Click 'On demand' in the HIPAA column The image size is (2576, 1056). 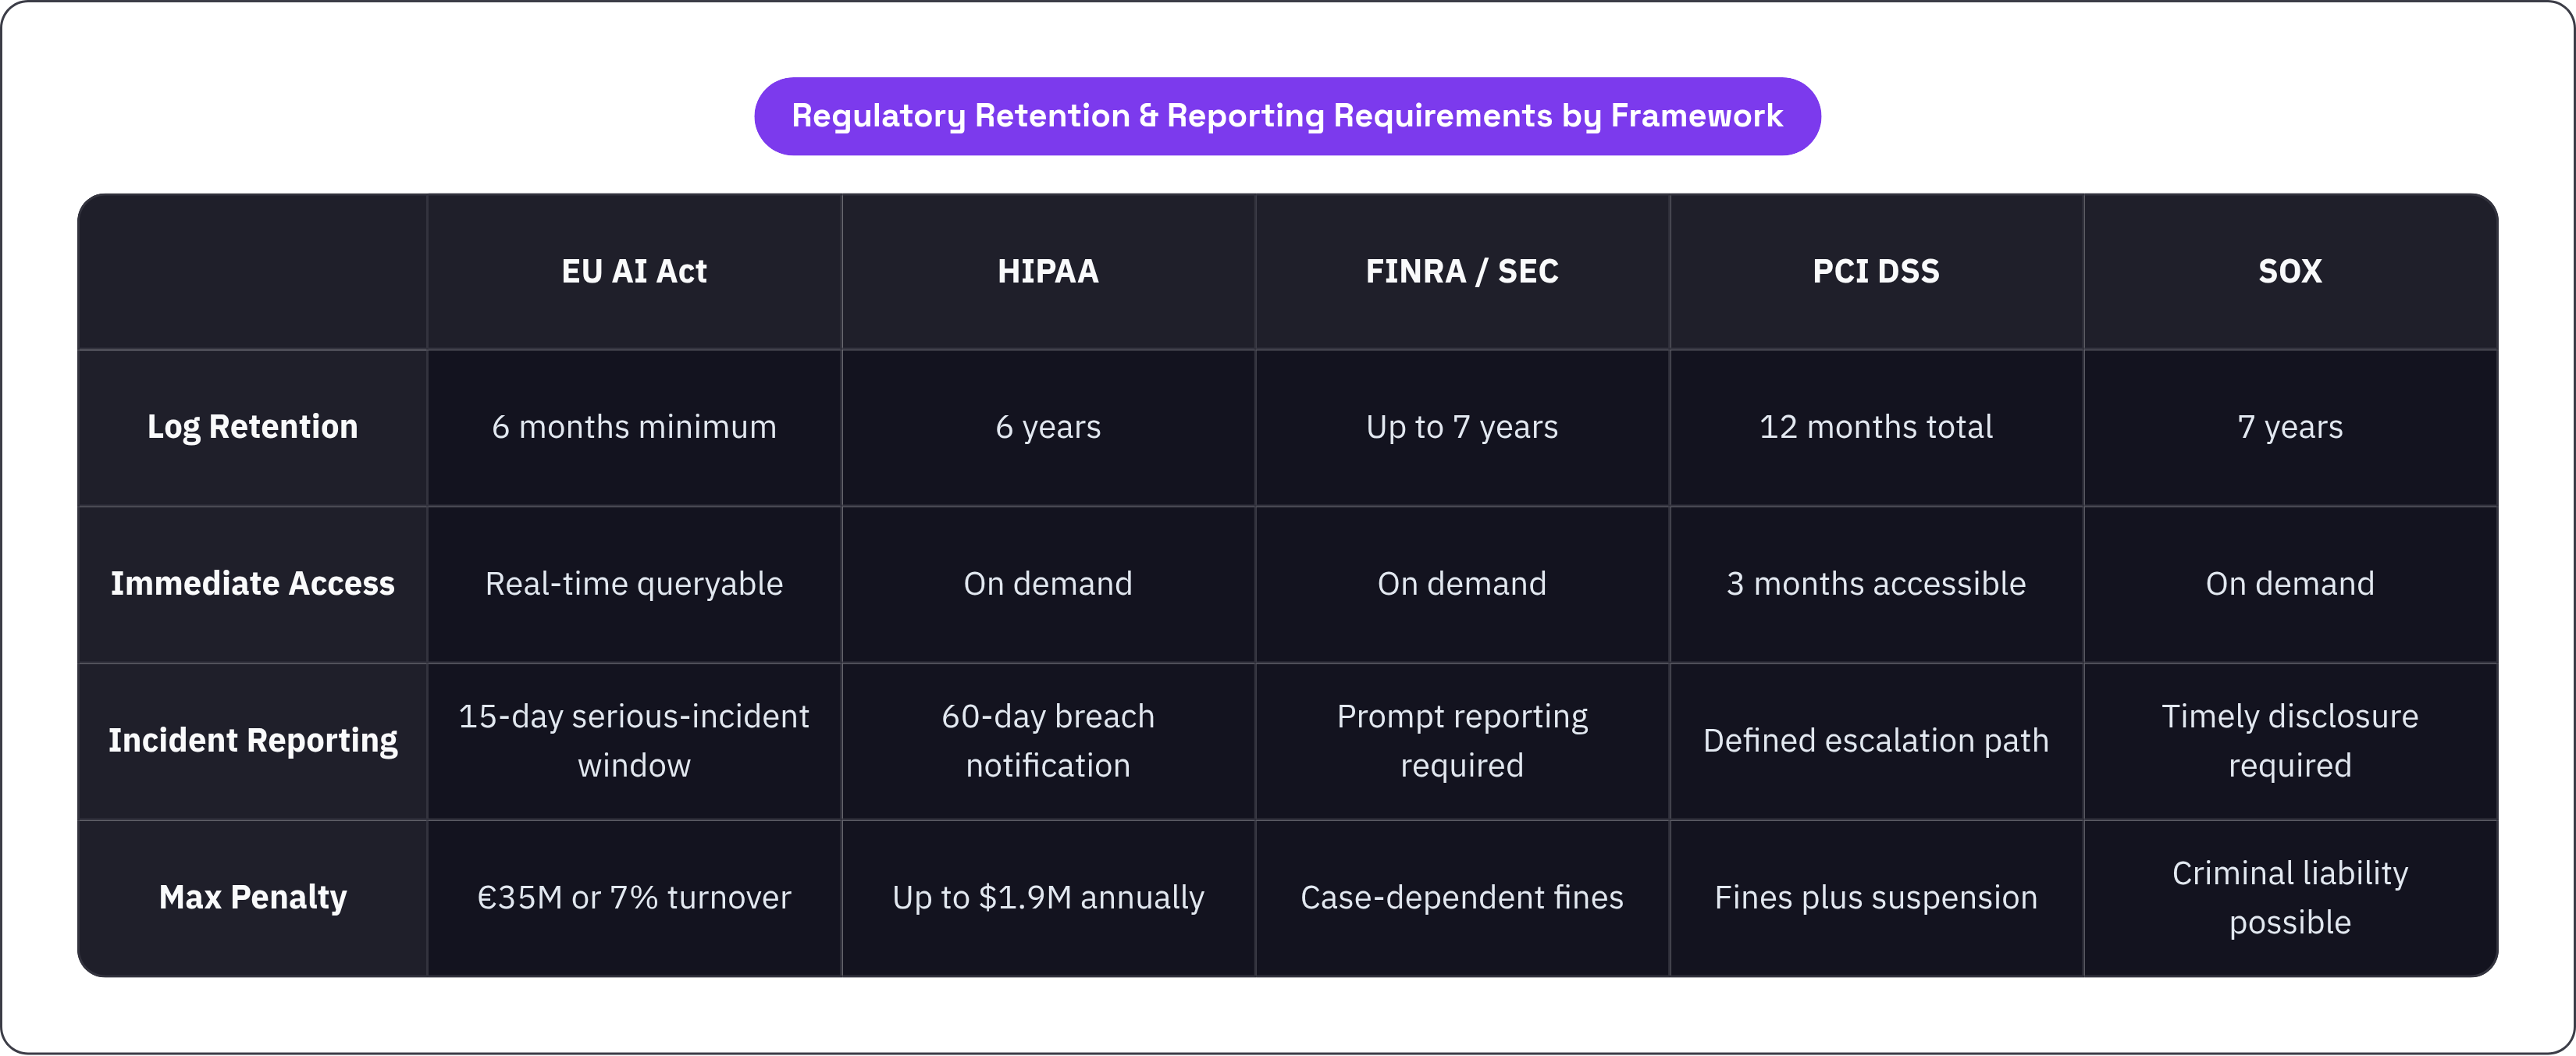pos(1048,584)
